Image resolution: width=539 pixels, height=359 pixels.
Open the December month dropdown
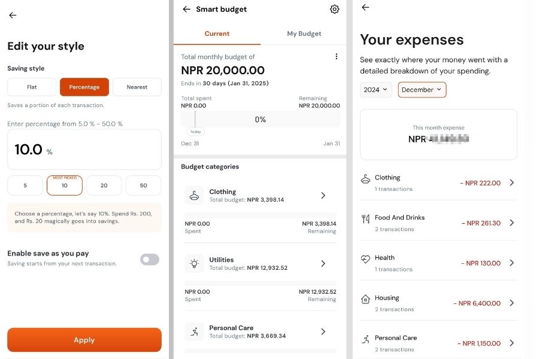click(x=422, y=90)
